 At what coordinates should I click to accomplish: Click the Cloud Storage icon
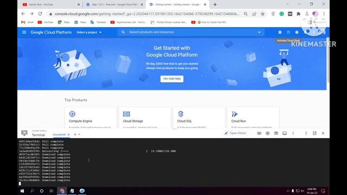(126, 114)
